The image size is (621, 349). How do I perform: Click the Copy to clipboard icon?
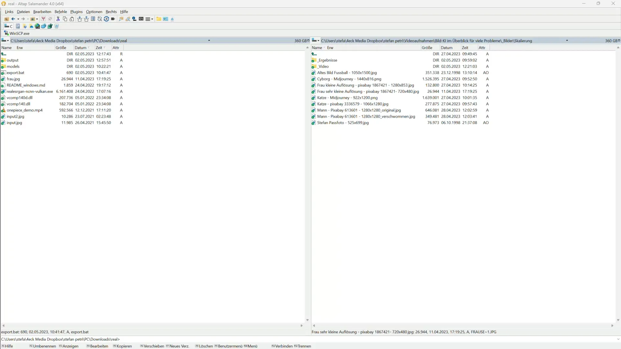pos(65,19)
